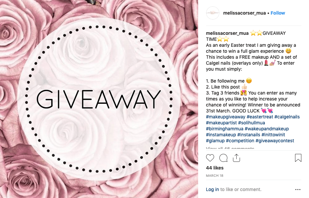Open melissacorser_mua username in the post header
309x198 pixels.
(244, 13)
